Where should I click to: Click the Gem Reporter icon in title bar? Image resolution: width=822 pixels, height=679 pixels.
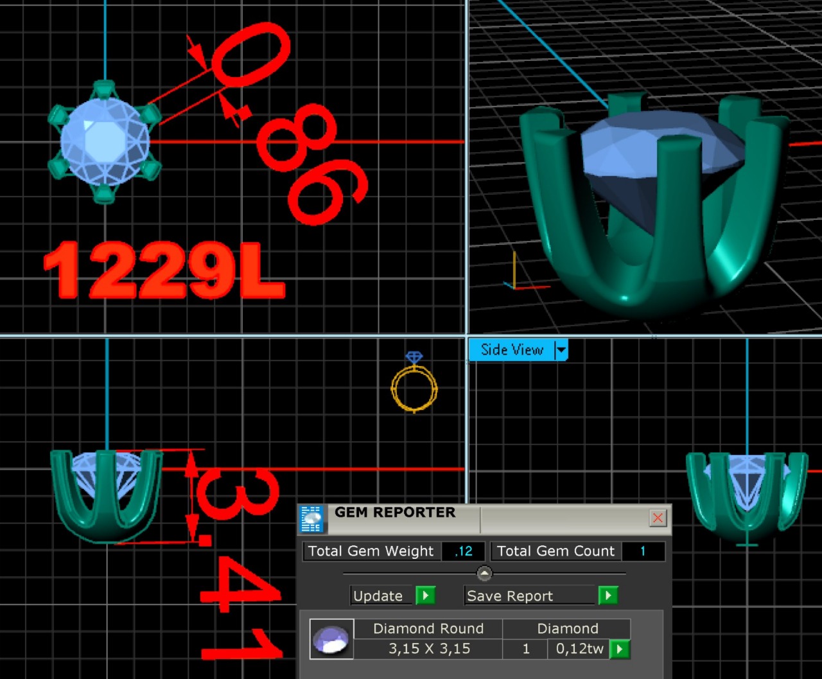[312, 519]
